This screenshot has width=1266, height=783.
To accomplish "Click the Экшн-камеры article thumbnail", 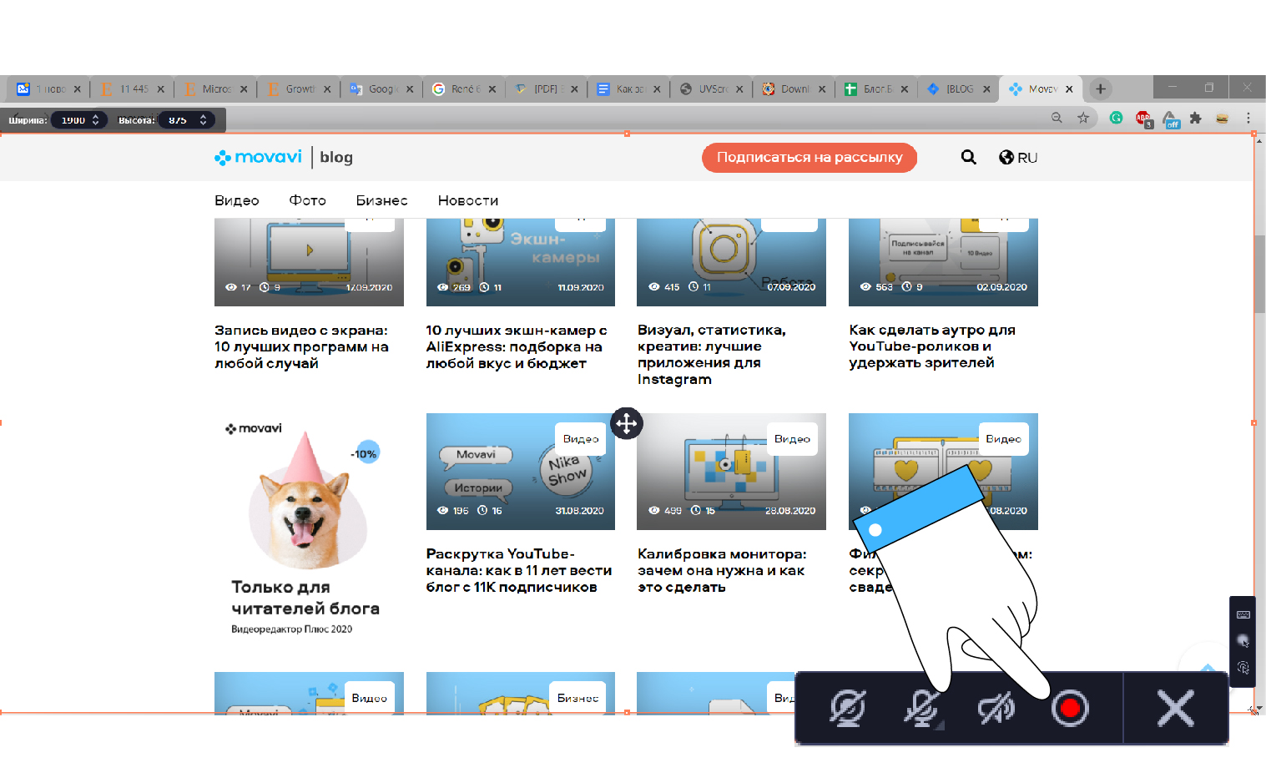I will [521, 262].
